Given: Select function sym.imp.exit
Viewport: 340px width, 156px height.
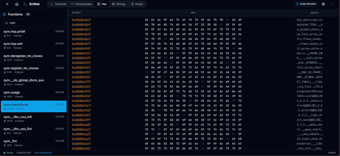Looking at the screenshot, I should (x=34, y=45).
